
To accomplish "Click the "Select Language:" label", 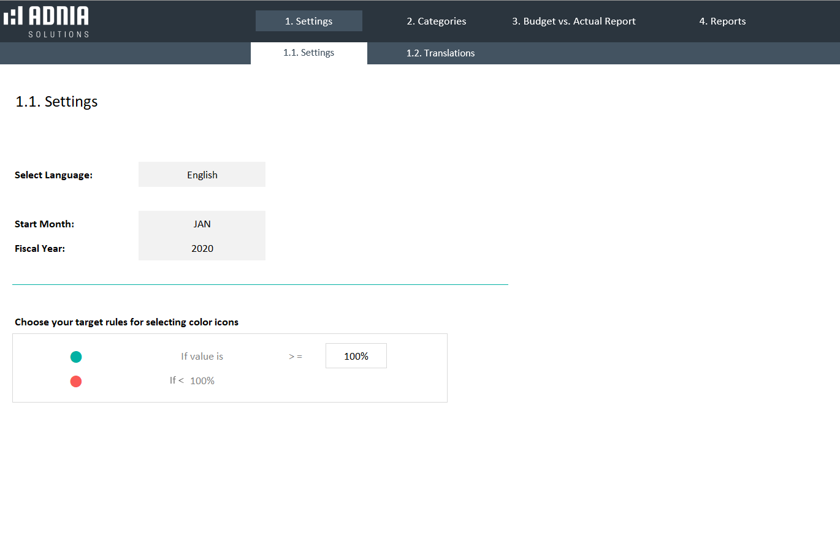I will click(x=53, y=175).
